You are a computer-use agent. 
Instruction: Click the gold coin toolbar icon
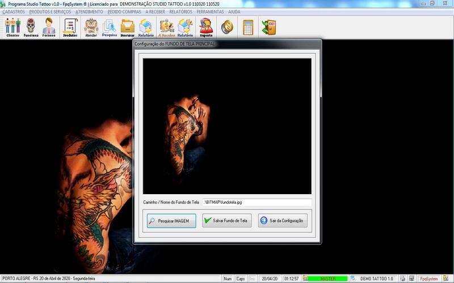pyautogui.click(x=227, y=27)
